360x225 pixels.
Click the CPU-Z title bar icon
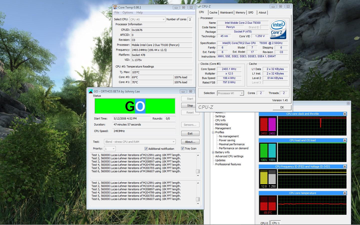tap(199, 6)
